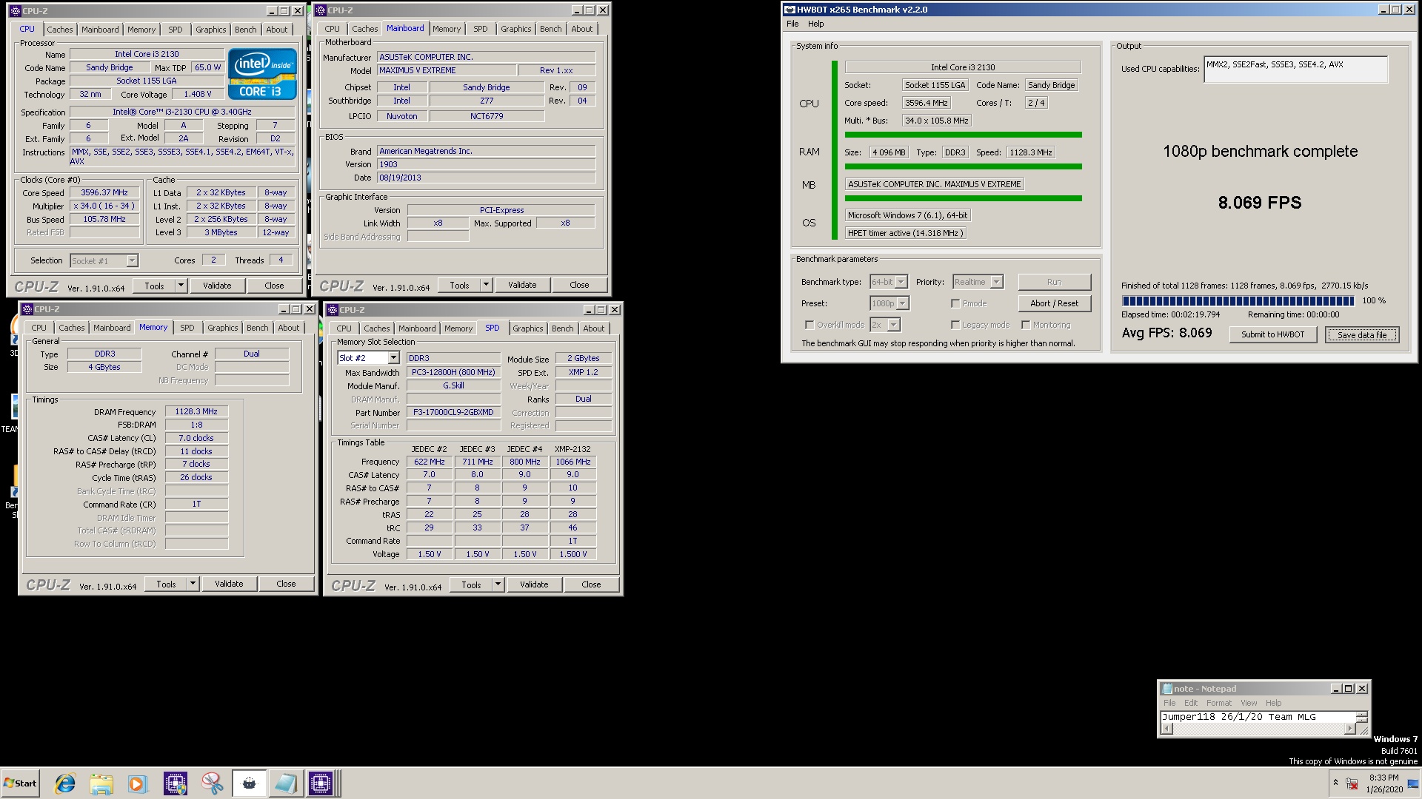Open Tools dropdown arrow in CPU-Z Memory window

pos(193,584)
